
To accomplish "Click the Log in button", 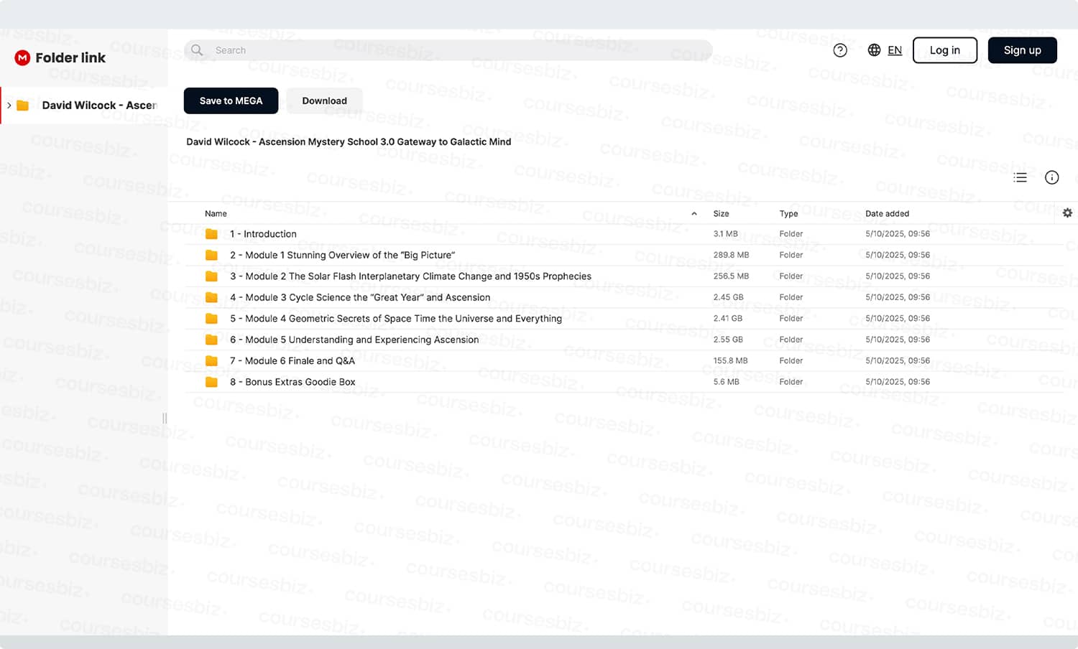I will (945, 50).
